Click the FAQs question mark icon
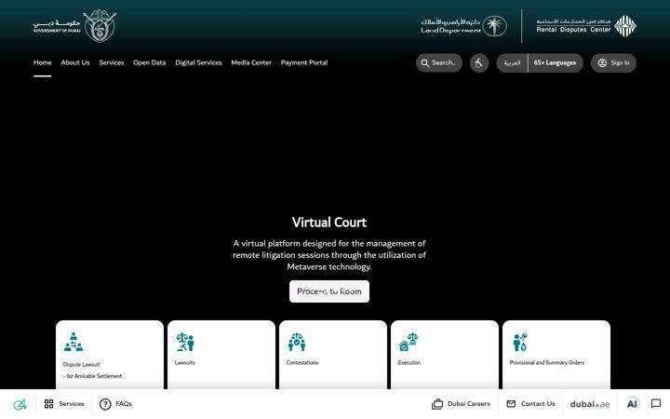The image size is (670, 419). pyautogui.click(x=105, y=404)
